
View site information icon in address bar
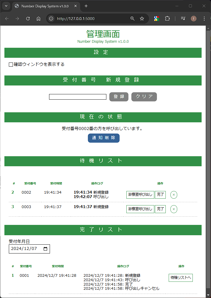51,19
